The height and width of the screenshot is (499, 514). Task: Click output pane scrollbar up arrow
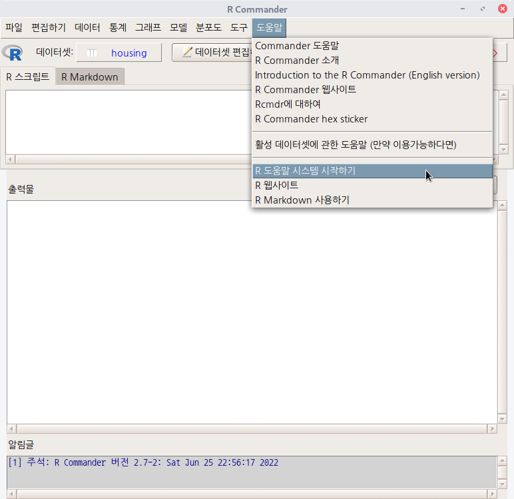(502, 206)
